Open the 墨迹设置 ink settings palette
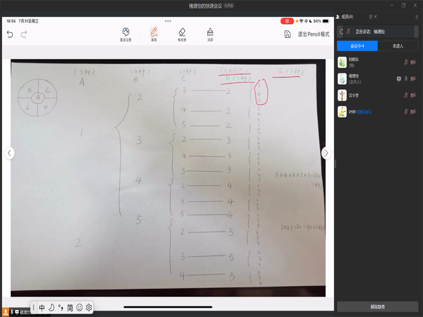 coord(126,34)
